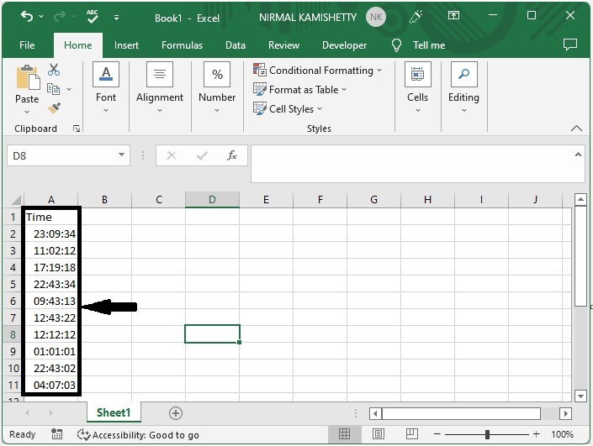Open the NK user account avatar
593x446 pixels.
click(x=375, y=17)
